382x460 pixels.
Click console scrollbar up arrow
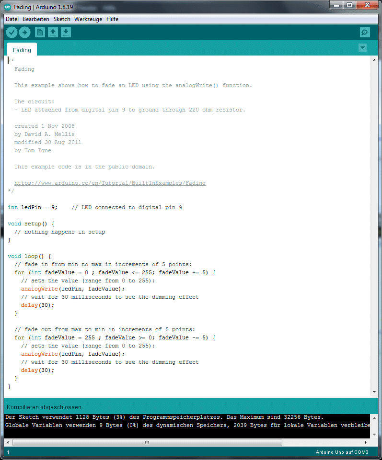coord(374,418)
